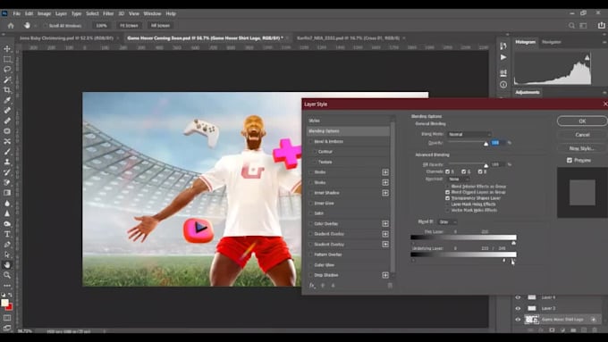Select the Zoom tool
The width and height of the screenshot is (608, 342).
pyautogui.click(x=7, y=275)
